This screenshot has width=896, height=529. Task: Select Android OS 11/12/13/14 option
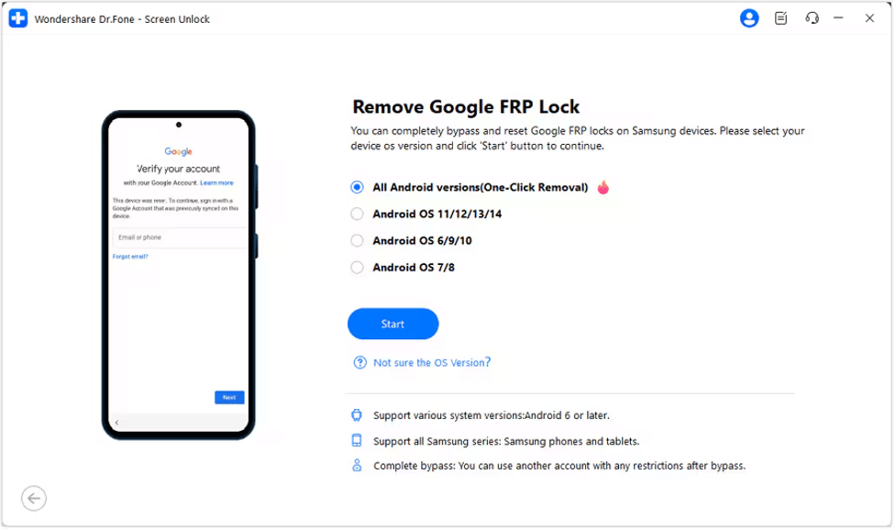point(355,214)
